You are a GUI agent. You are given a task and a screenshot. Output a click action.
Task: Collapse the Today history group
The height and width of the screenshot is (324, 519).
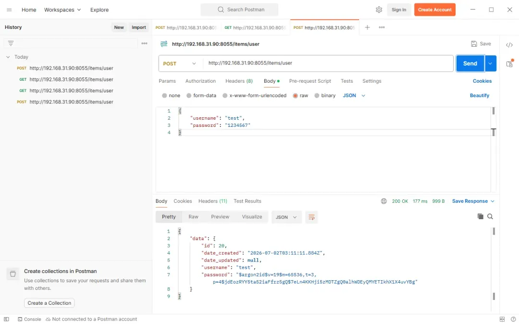pyautogui.click(x=8, y=57)
